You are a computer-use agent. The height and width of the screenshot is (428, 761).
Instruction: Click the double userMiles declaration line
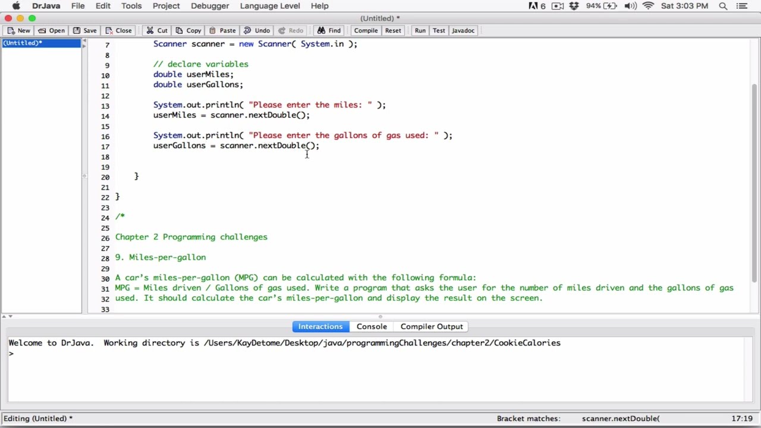click(x=193, y=74)
